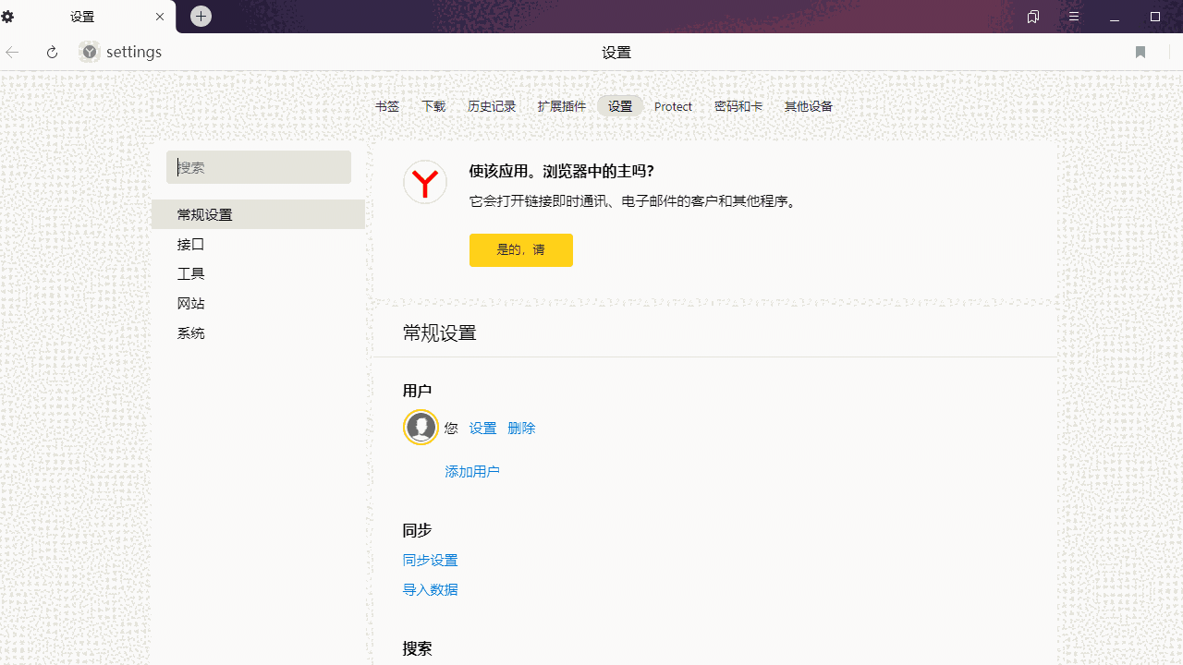
Task: Switch to the 密码和卡 section
Action: (738, 105)
